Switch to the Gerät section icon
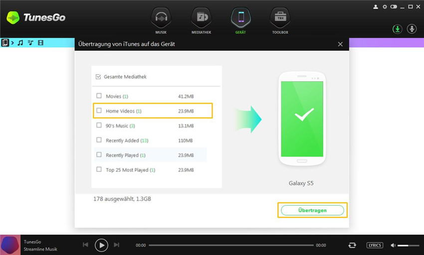Screen dimensions: 424x255 point(240,18)
